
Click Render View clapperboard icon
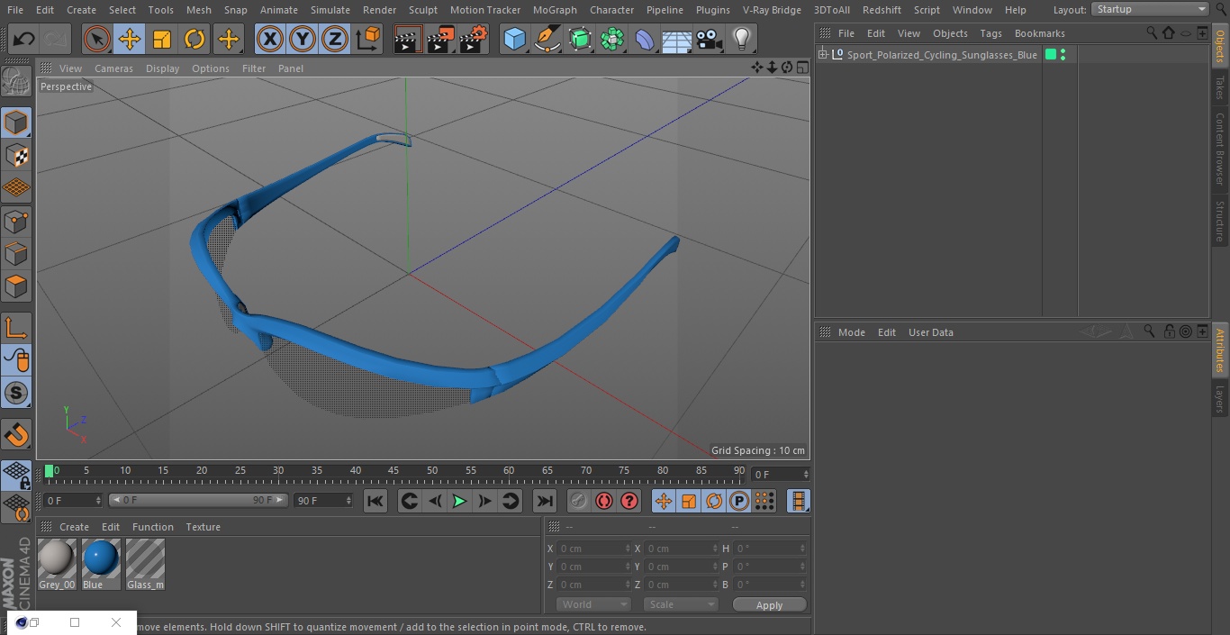pyautogui.click(x=408, y=40)
